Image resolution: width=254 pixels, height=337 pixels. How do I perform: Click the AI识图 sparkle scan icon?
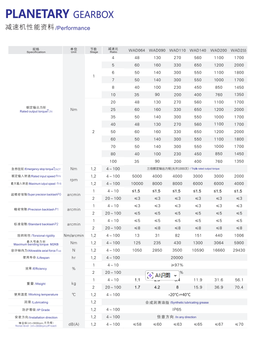pyautogui.click(x=151, y=275)
